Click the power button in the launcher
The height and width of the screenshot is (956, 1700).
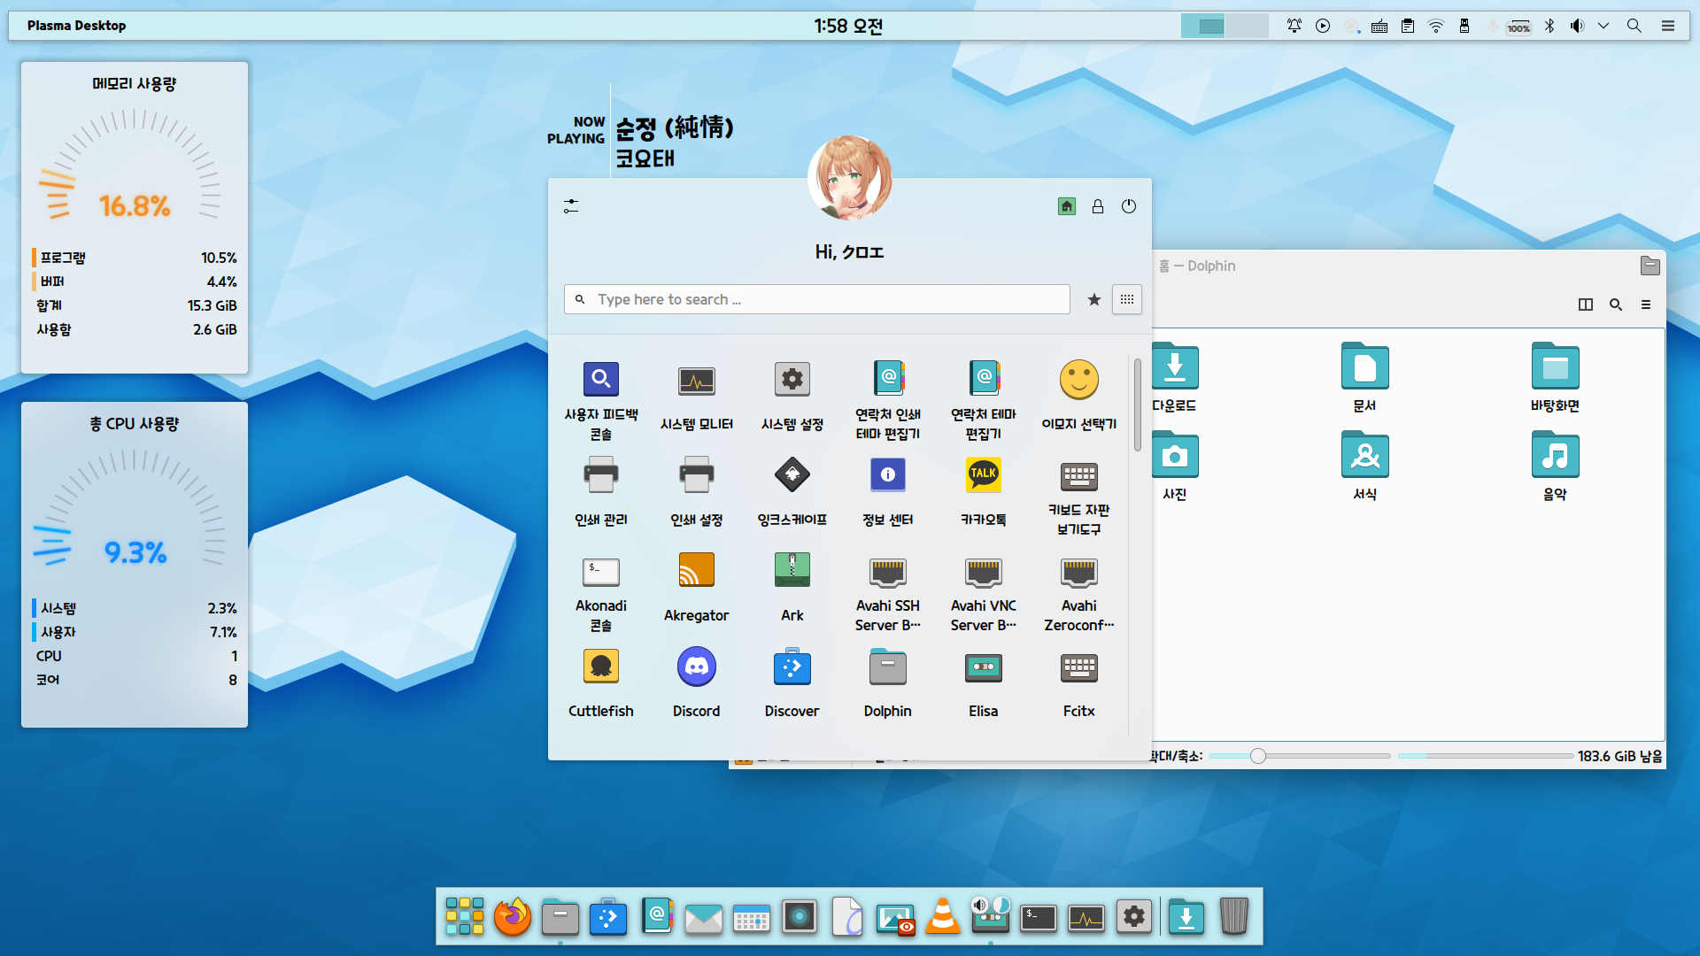click(1129, 206)
